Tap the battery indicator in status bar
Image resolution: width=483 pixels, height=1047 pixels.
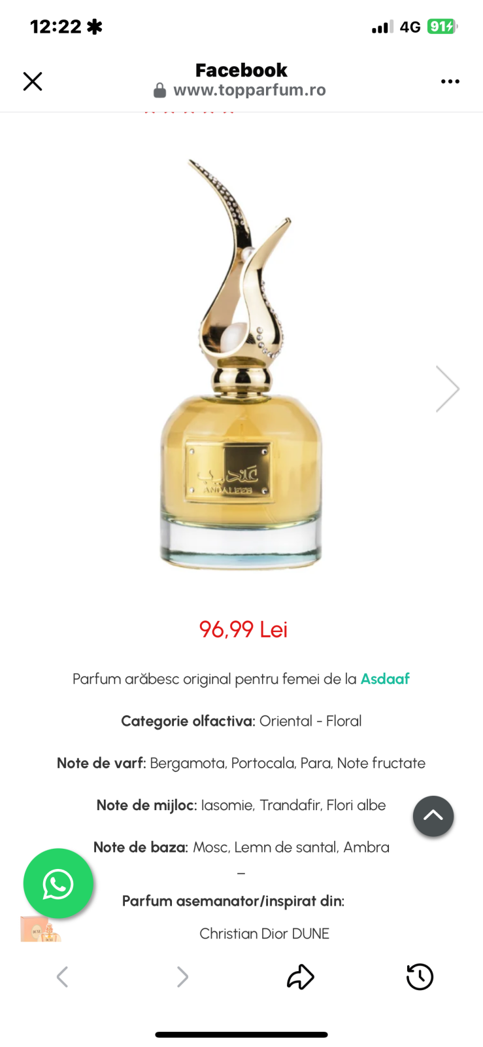442,27
